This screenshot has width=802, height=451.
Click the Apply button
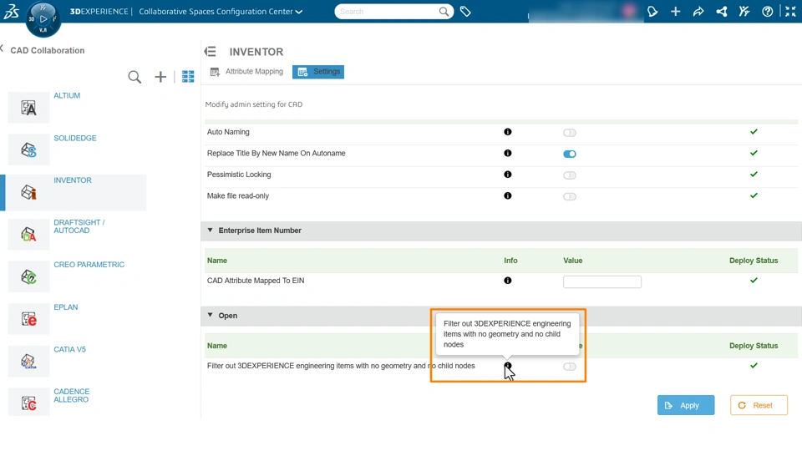686,405
